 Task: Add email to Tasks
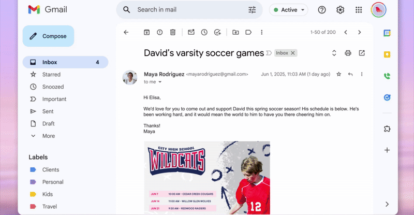(x=217, y=32)
